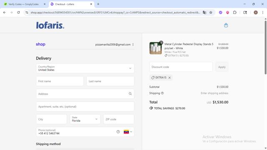Click the Lofaris logo

point(50,25)
